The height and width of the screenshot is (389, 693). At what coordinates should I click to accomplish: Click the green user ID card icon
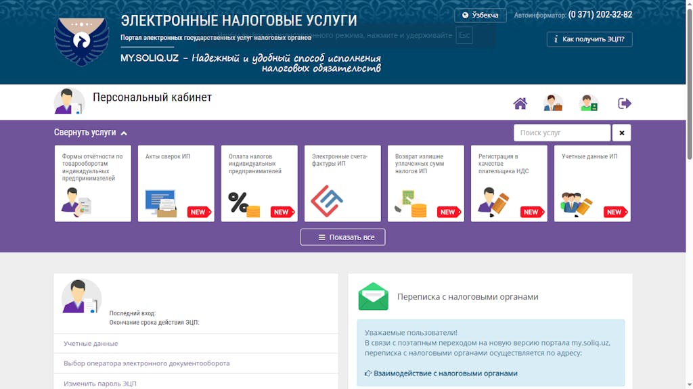tap(589, 103)
